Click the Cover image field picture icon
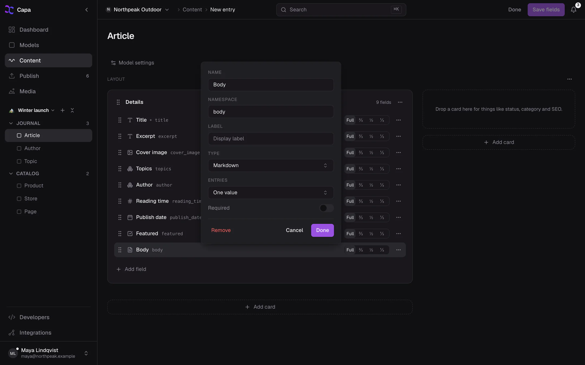The width and height of the screenshot is (585, 365). coord(130,152)
